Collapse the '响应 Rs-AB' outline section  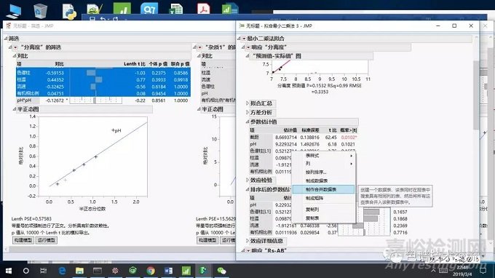[x=243, y=250]
